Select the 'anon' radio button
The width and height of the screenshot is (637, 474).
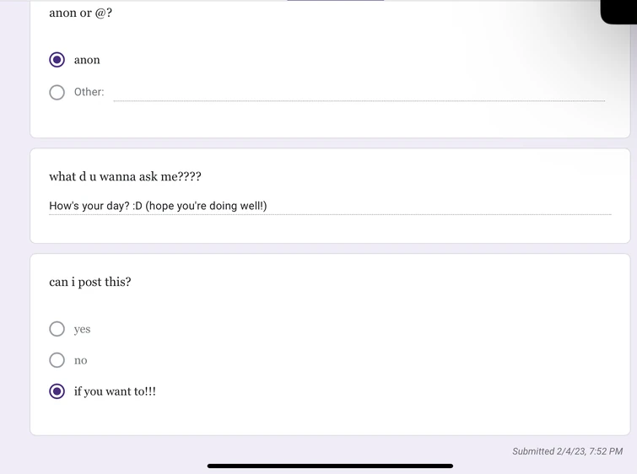(57, 60)
